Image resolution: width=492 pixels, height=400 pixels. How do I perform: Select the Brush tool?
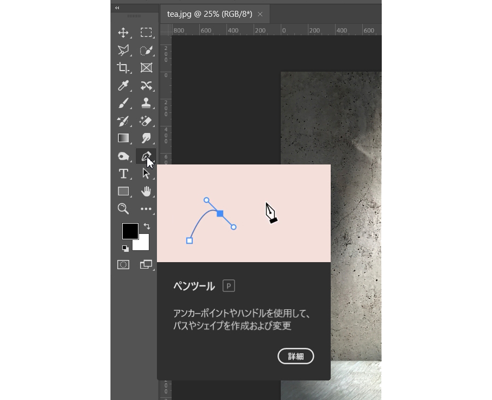123,103
